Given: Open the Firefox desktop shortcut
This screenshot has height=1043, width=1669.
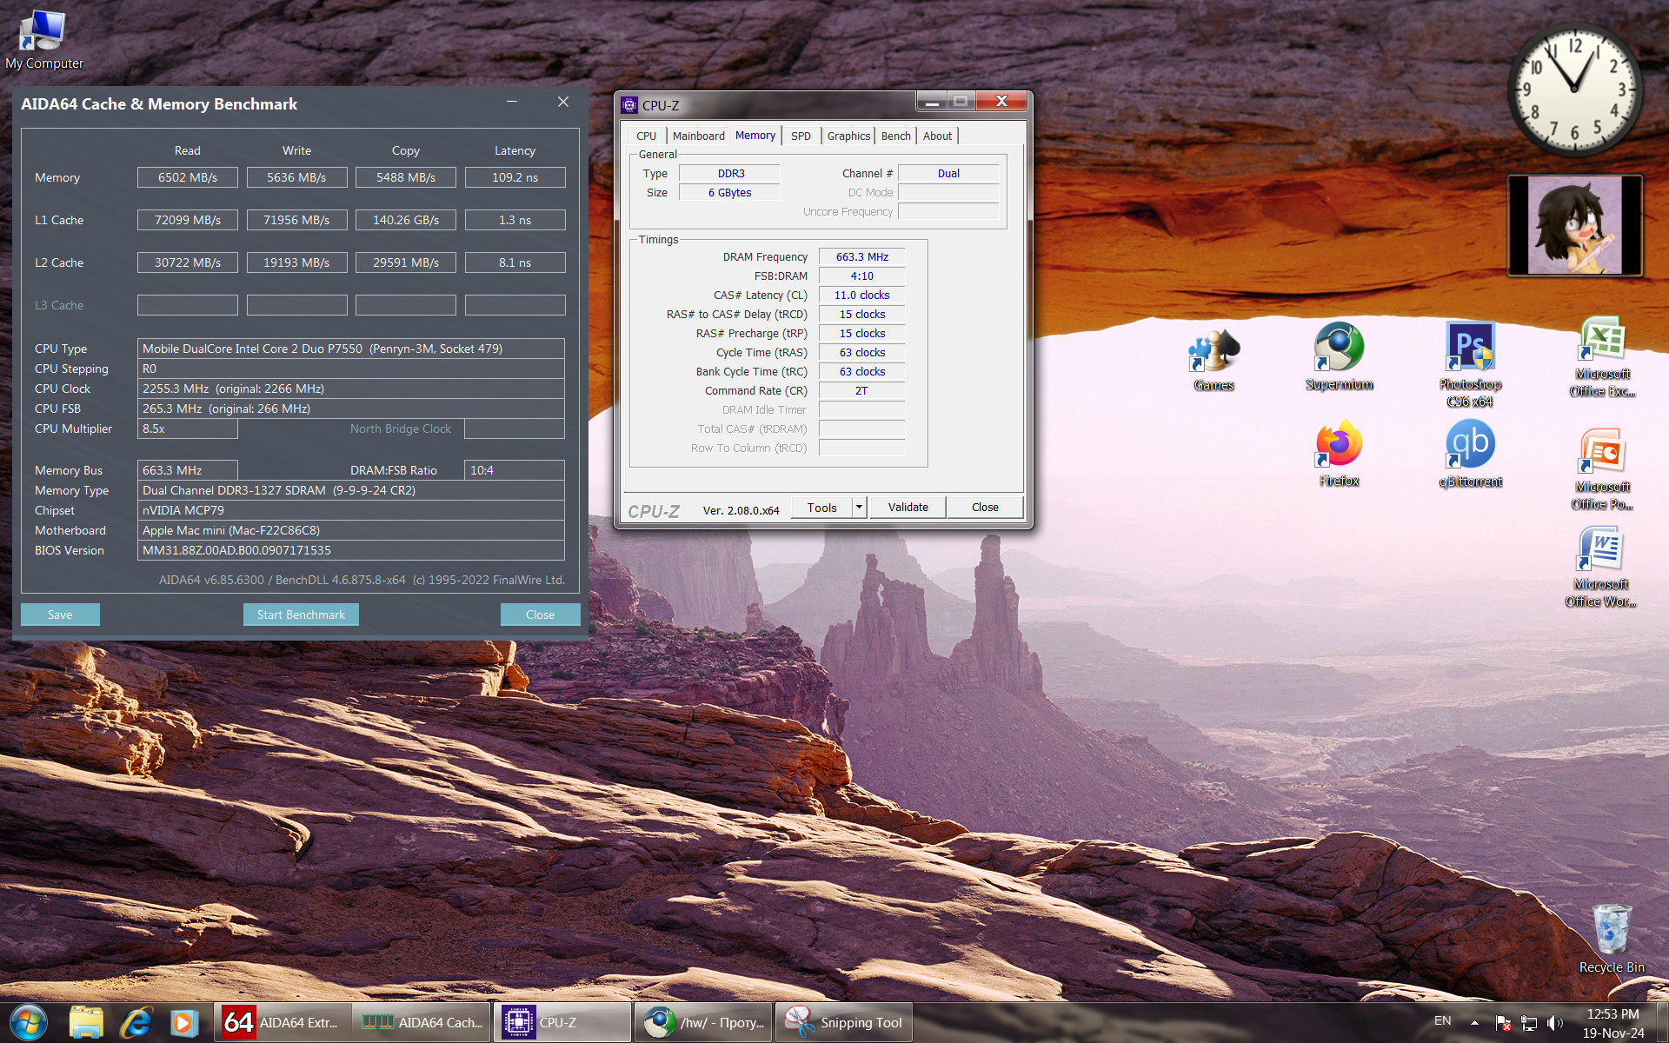Looking at the screenshot, I should 1339,445.
